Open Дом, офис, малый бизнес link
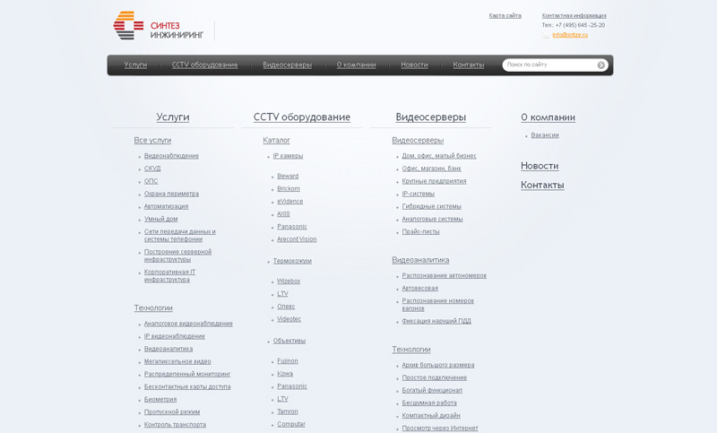Screen dimensions: 717x433 click(439, 156)
